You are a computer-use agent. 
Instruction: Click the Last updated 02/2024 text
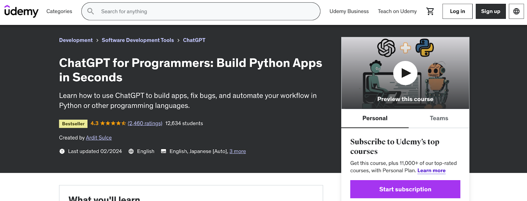[95, 151]
